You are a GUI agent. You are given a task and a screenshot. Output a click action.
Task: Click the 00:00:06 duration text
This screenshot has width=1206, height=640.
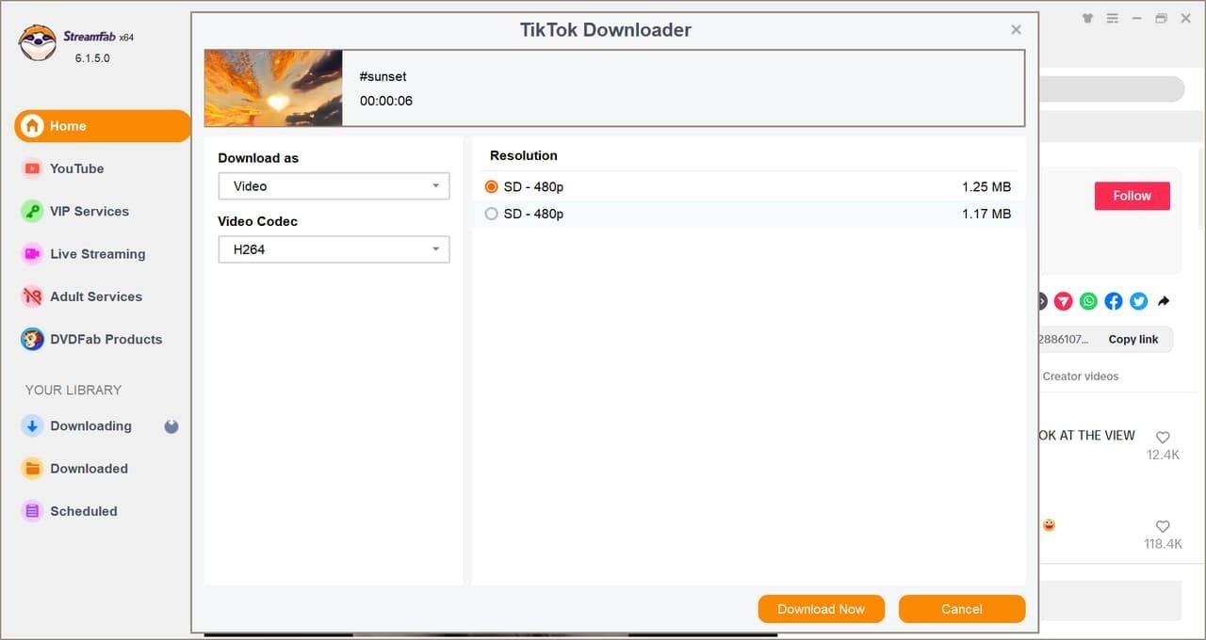pyautogui.click(x=386, y=101)
